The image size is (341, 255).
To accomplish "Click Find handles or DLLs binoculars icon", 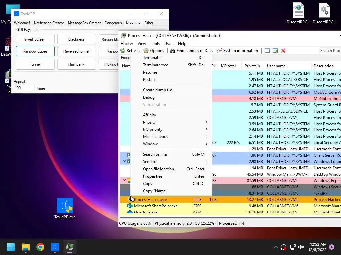I will (x=173, y=51).
